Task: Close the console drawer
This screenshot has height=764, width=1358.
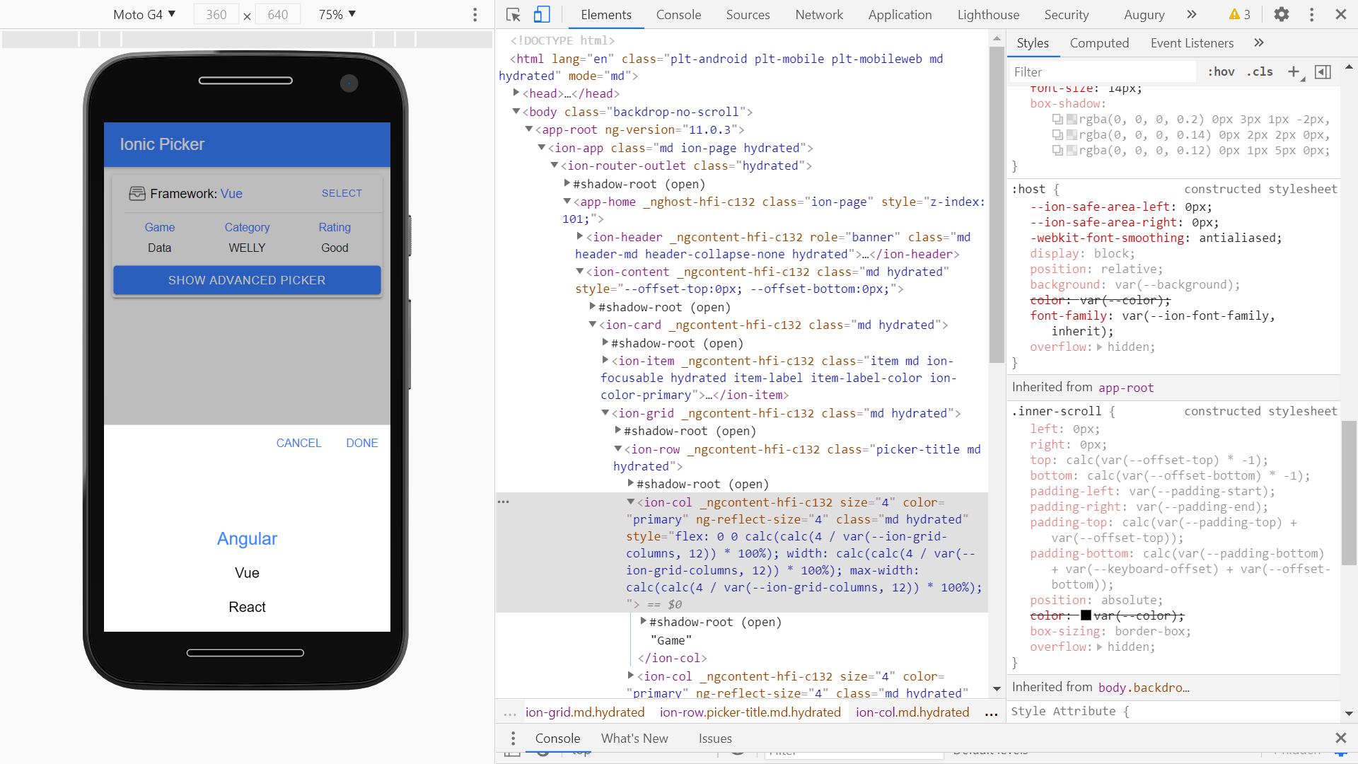Action: 1341,739
